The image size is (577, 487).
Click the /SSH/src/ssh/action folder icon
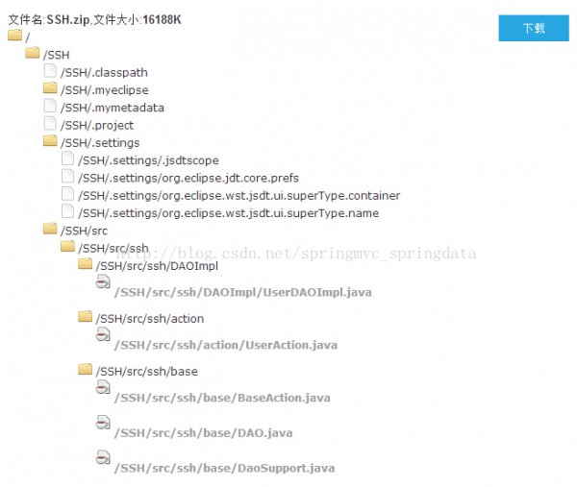pos(86,316)
